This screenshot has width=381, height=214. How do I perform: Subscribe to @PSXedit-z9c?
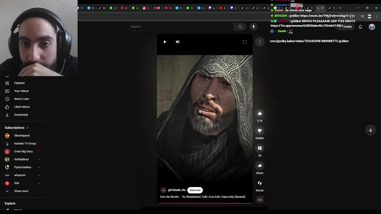pos(195,190)
